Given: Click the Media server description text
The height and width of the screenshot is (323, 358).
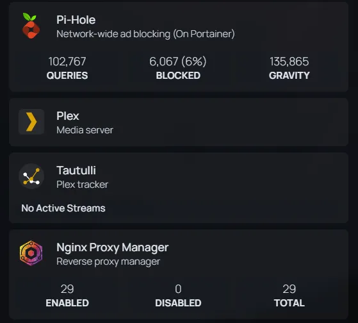Looking at the screenshot, I should tap(85, 130).
